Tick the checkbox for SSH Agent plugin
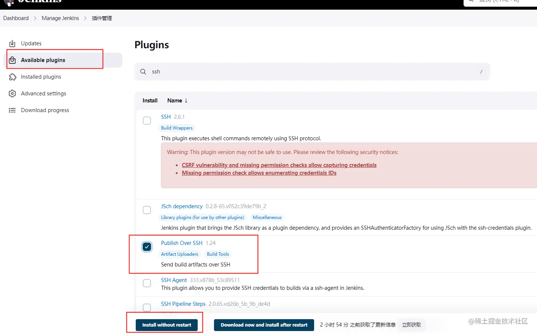The image size is (537, 334). 147,283
